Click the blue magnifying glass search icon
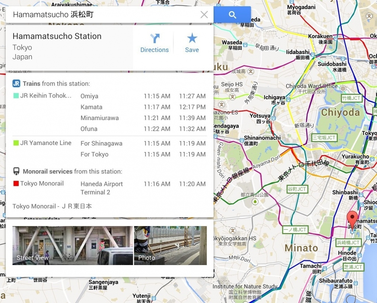Screen dimensions: 377x303 232,14
